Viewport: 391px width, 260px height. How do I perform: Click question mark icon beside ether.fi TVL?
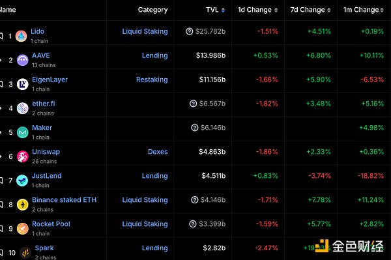[194, 104]
